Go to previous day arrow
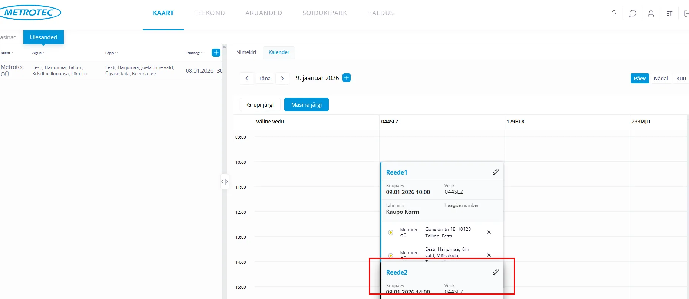Image resolution: width=689 pixels, height=299 pixels. click(247, 79)
